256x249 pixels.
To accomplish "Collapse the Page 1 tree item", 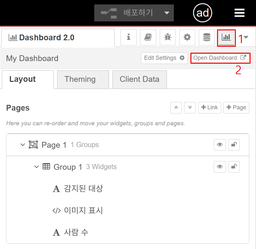I will coord(22,145).
